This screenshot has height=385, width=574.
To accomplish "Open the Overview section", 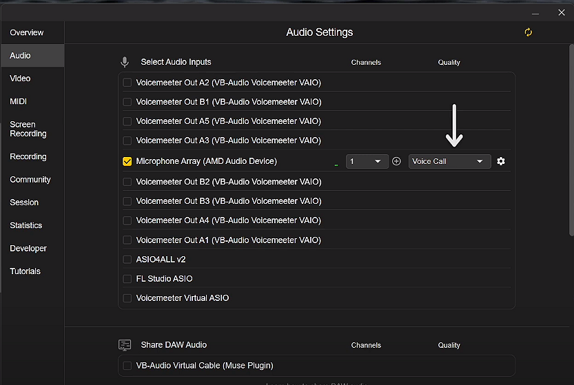I will (32, 32).
